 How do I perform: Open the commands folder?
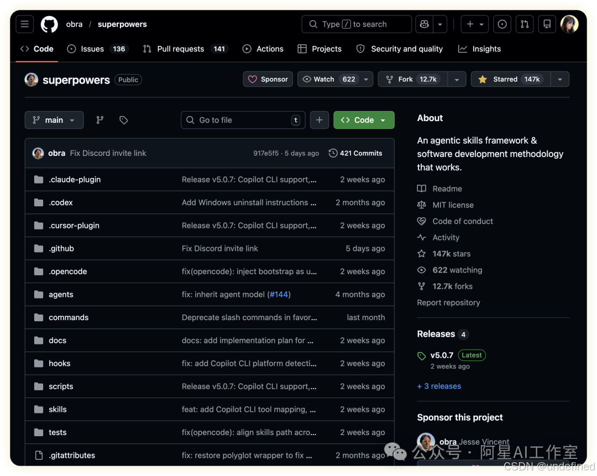tap(69, 317)
